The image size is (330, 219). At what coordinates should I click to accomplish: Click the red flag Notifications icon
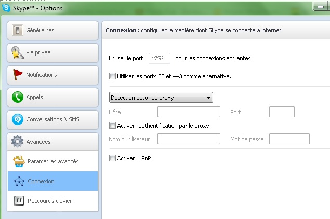coord(18,75)
